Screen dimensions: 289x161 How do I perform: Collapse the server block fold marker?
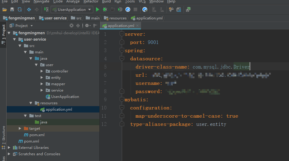coord(122,34)
